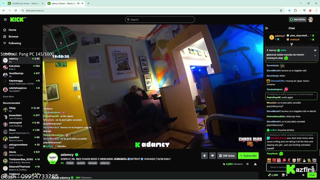Bookmark this page with star icon

pos(281,10)
